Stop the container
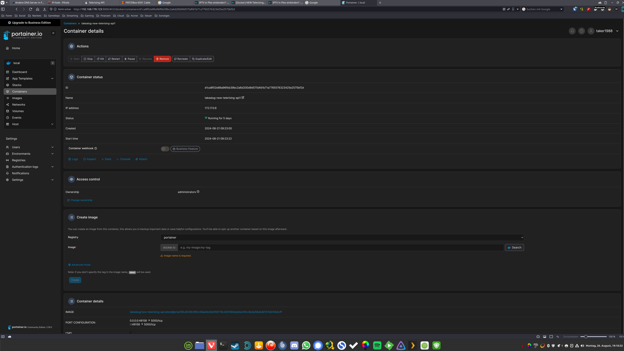 pyautogui.click(x=88, y=59)
